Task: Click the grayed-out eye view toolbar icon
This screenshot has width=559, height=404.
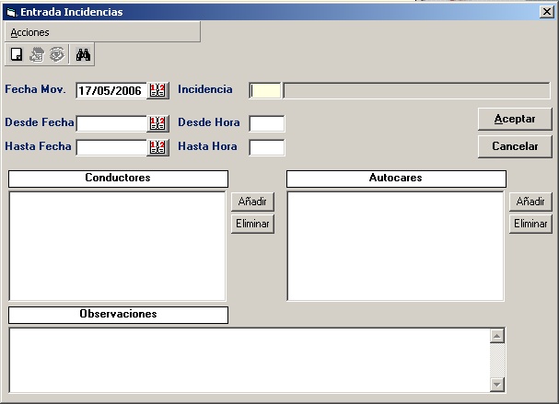Action: click(57, 54)
